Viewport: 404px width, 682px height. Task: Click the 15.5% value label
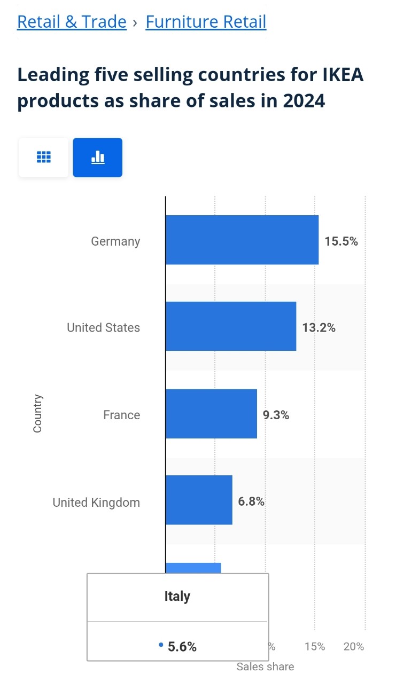[x=341, y=241]
